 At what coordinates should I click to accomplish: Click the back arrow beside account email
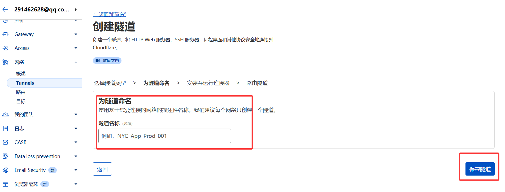(5, 10)
